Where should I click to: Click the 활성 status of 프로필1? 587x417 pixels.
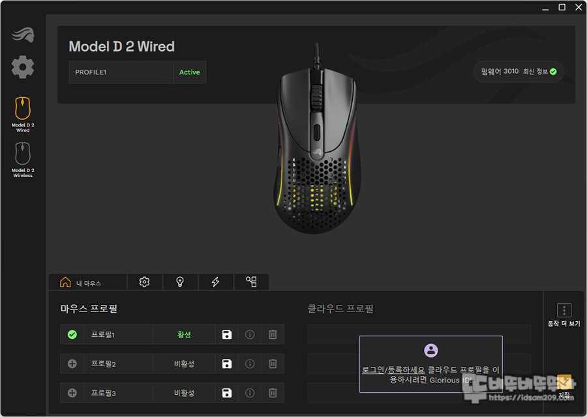184,334
